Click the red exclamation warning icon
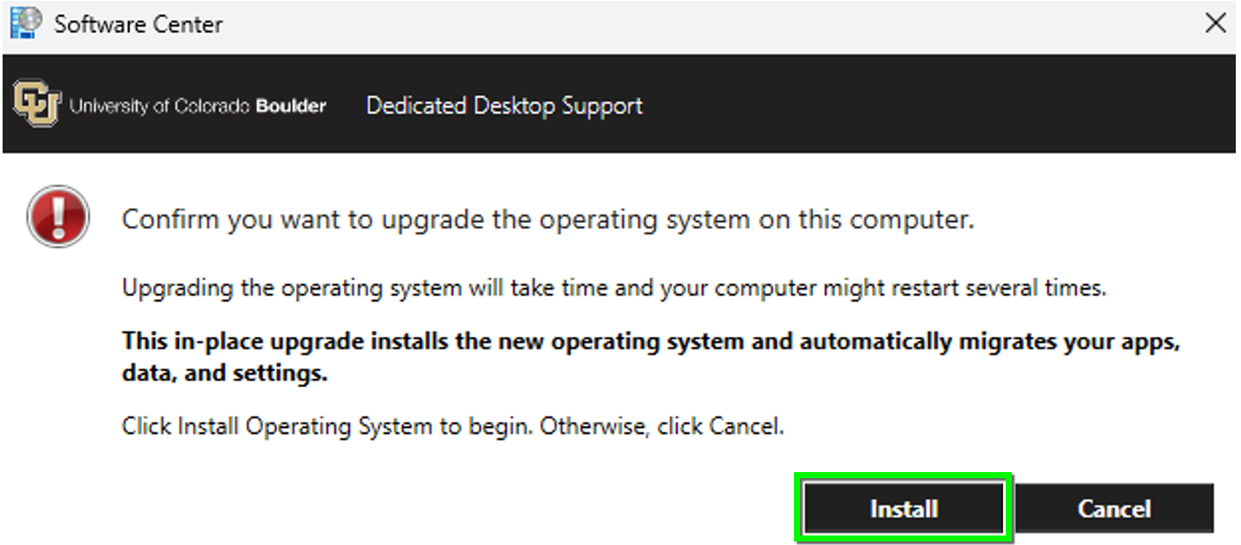This screenshot has height=545, width=1241. (58, 217)
